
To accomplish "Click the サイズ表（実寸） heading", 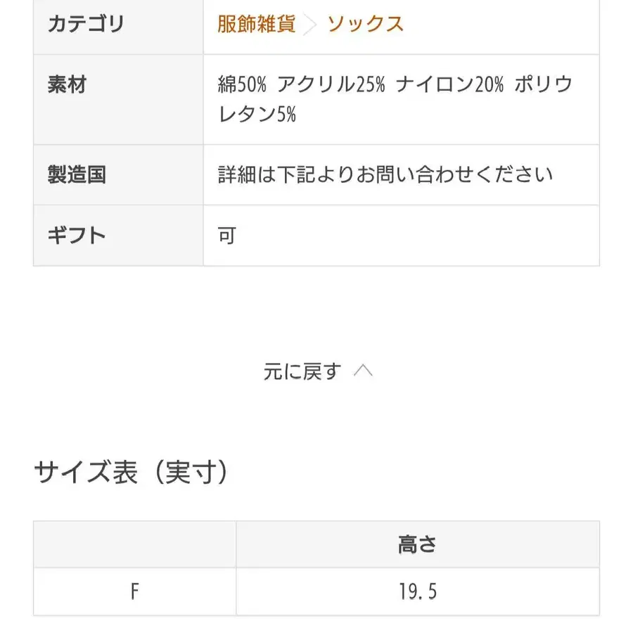I will (132, 473).
